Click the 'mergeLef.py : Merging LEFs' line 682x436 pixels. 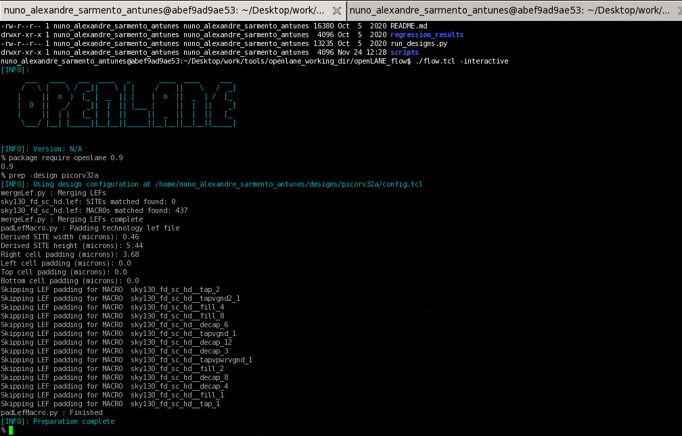coord(53,193)
